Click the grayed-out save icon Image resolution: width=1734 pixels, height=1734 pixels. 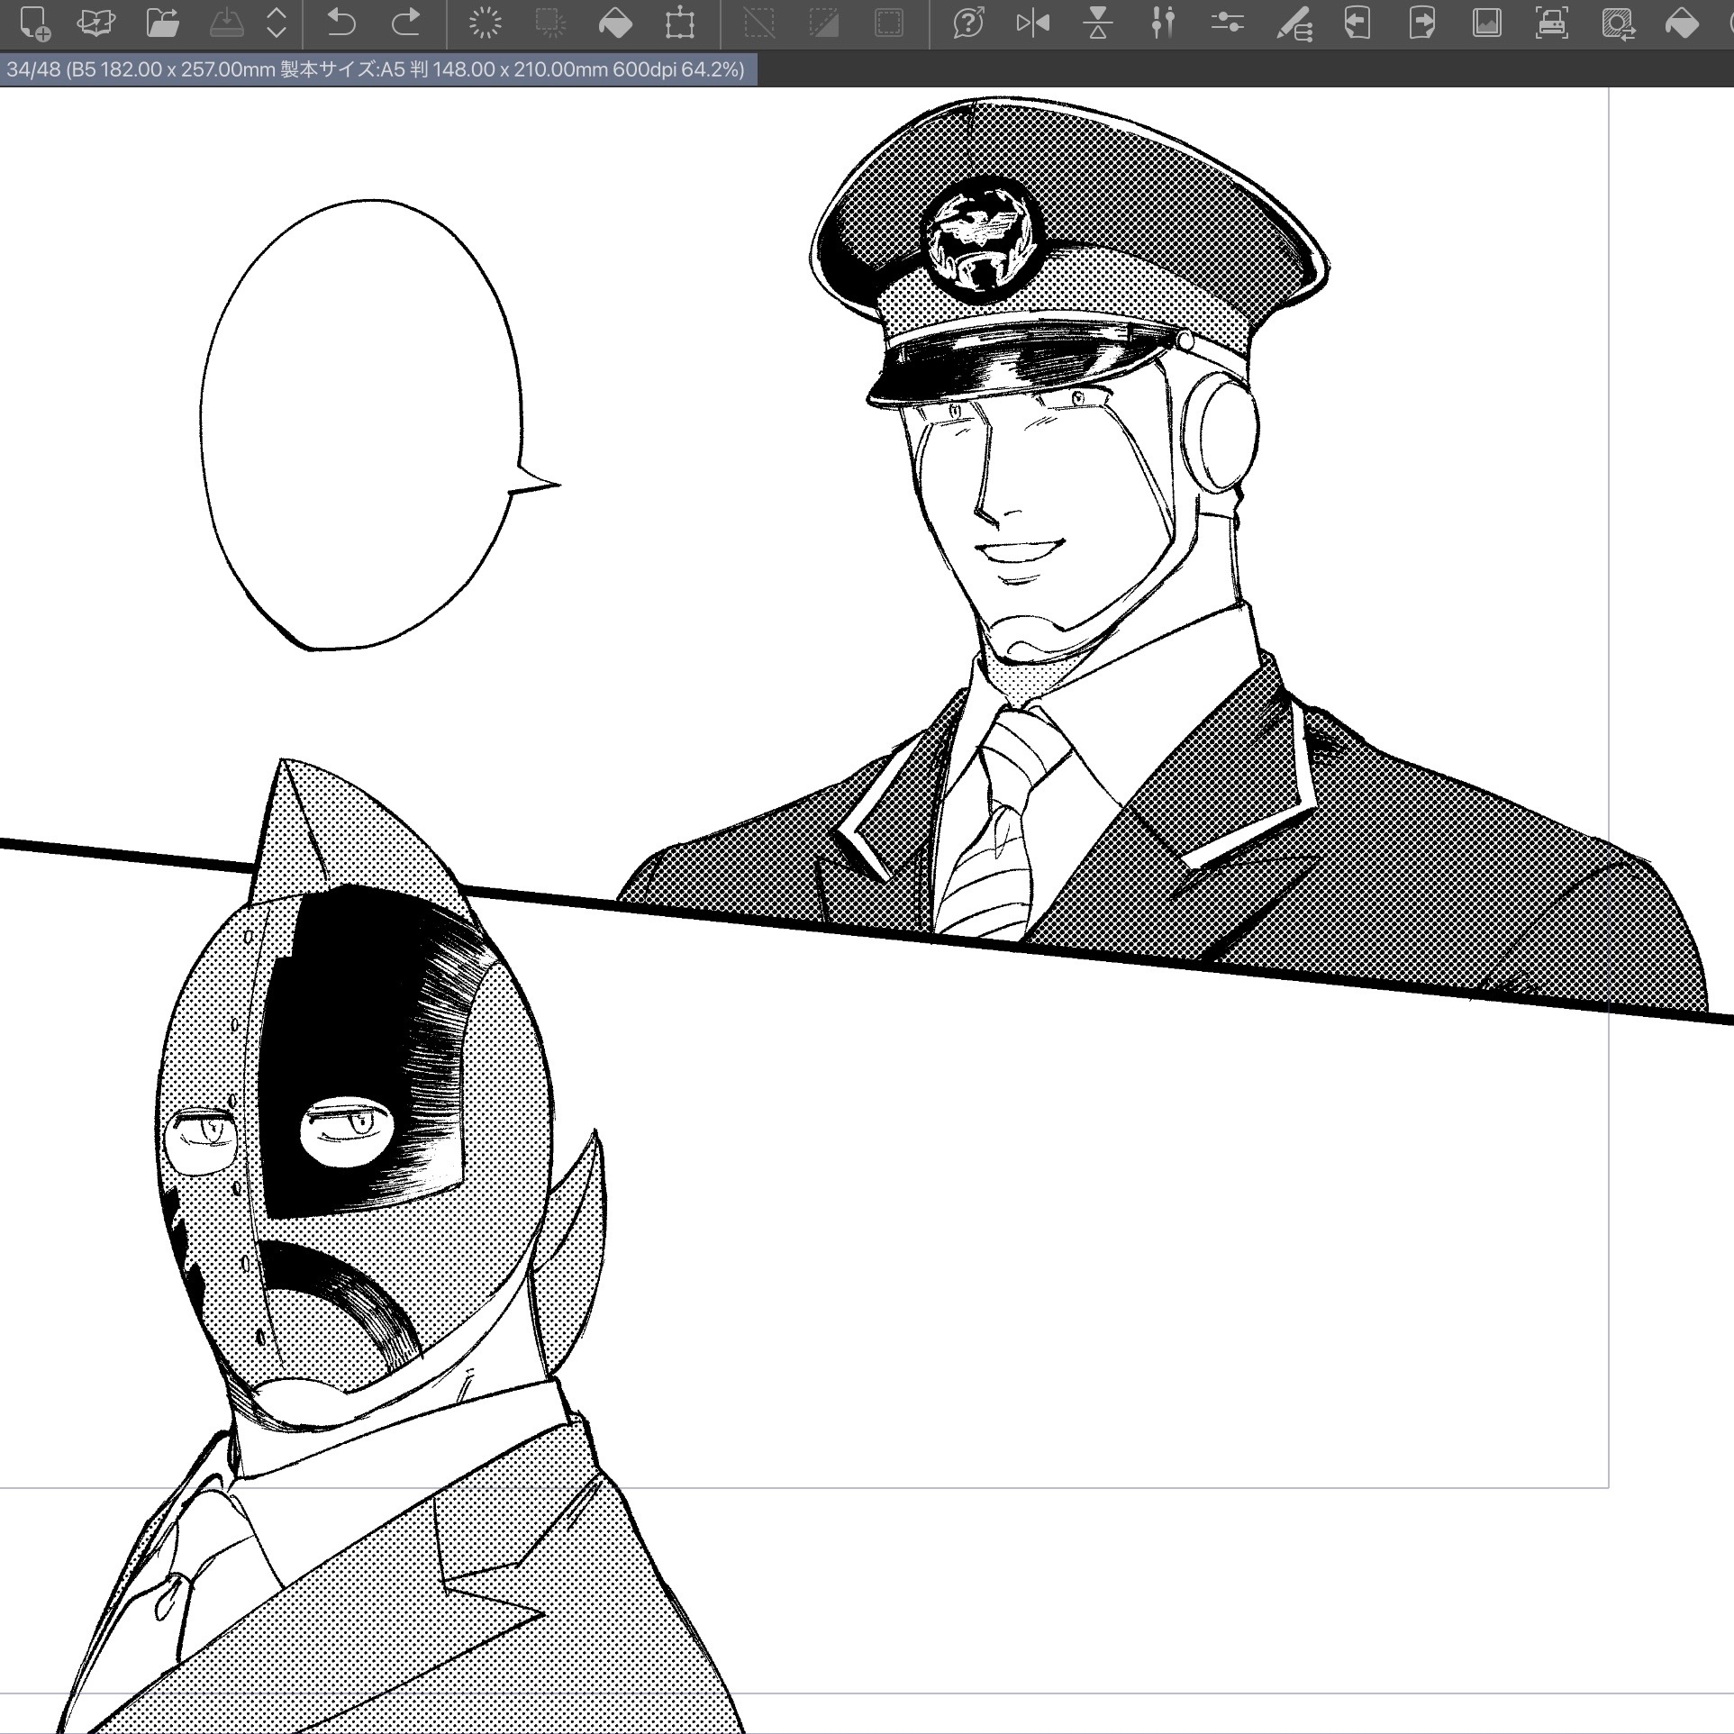(227, 23)
